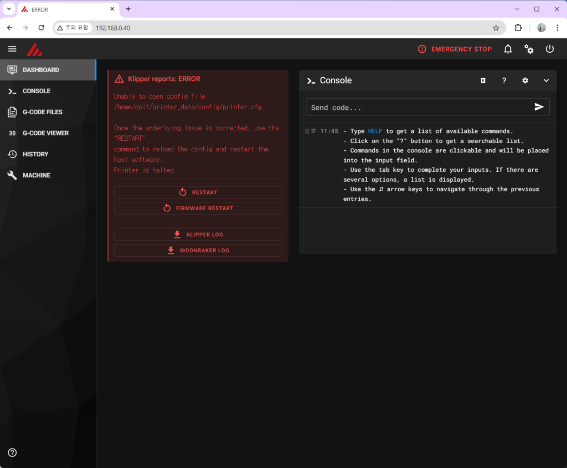This screenshot has height=468, width=567.
Task: Click the help icon at sidebar bottom
Action: (x=12, y=452)
